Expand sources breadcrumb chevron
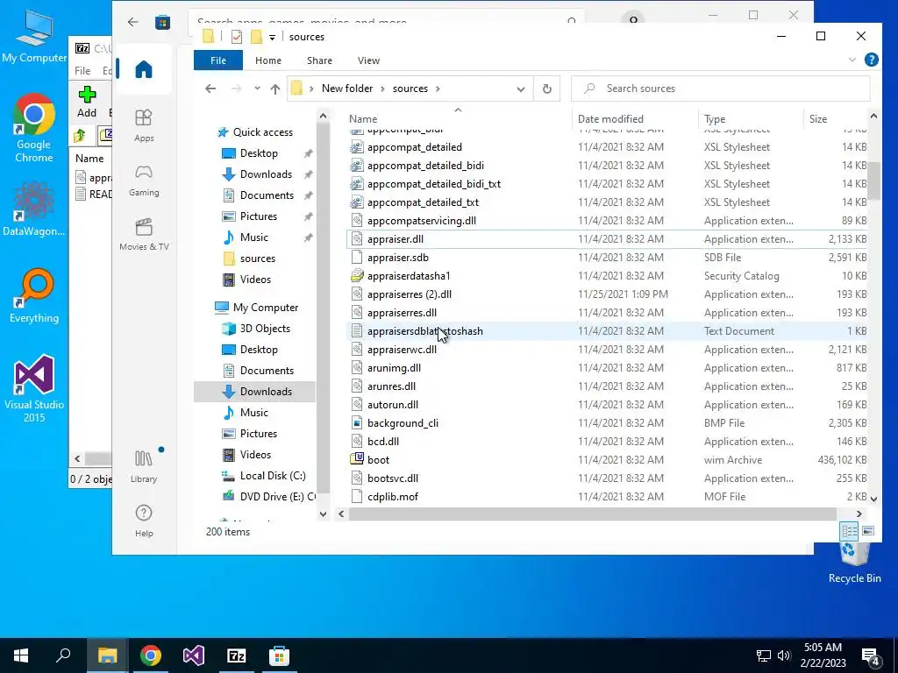 [x=438, y=89]
